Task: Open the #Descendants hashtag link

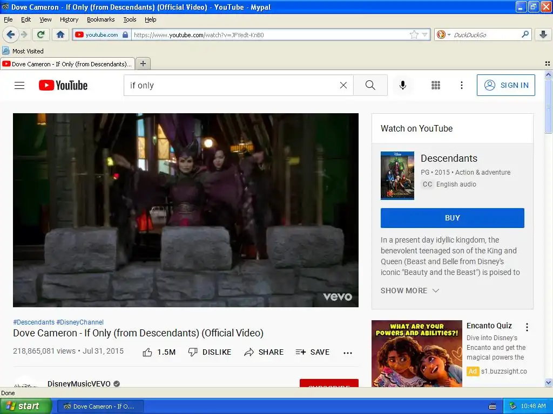Action: (34, 322)
